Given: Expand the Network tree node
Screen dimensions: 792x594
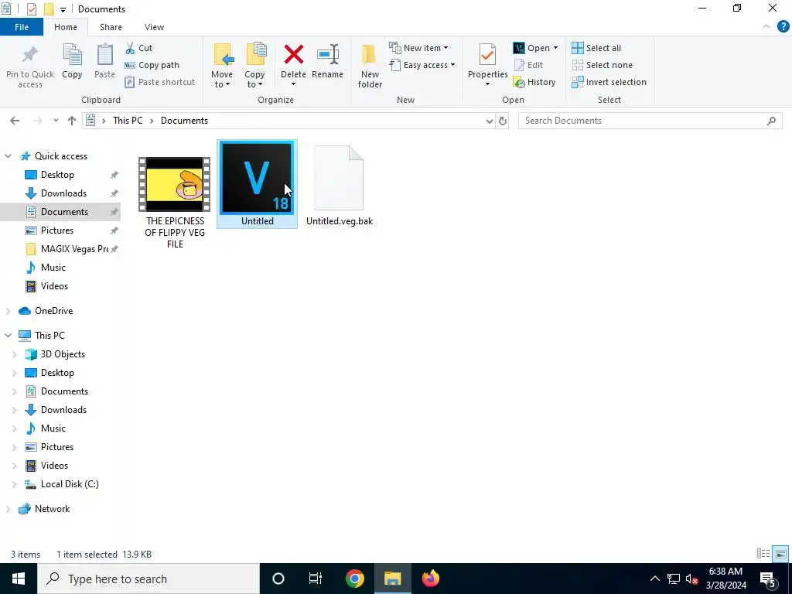Looking at the screenshot, I should point(8,509).
